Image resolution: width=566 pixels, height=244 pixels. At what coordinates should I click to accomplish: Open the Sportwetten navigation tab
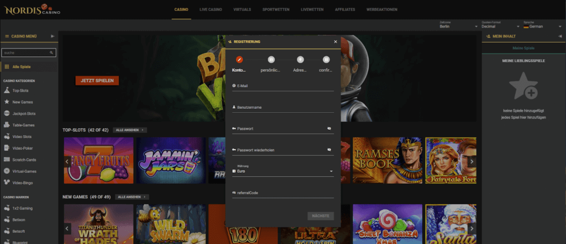tap(275, 9)
